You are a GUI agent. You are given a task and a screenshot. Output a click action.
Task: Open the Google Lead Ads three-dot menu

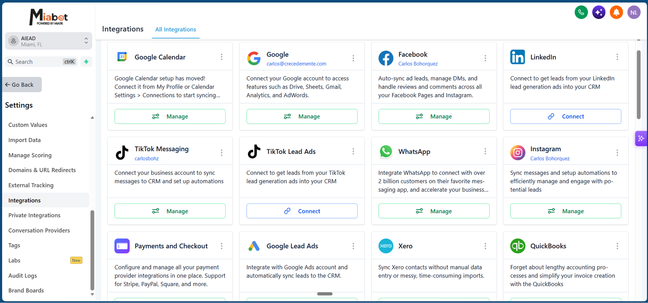tap(353, 246)
